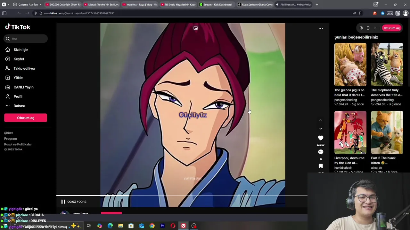Pause the video playback
The height and width of the screenshot is (230, 410).
pos(63,202)
